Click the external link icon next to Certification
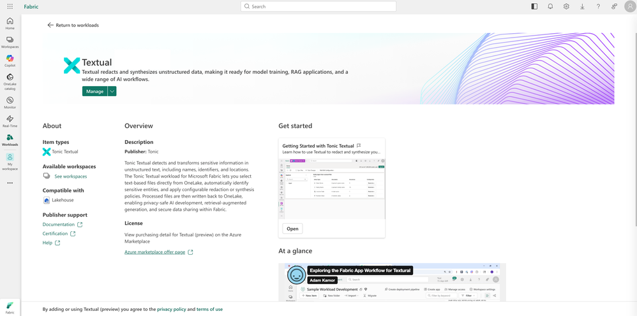Viewport: 637px width, 316px height. click(x=73, y=234)
